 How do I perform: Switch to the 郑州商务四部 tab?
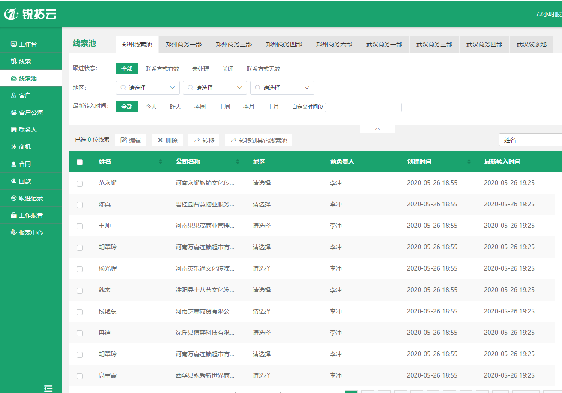[x=284, y=44]
